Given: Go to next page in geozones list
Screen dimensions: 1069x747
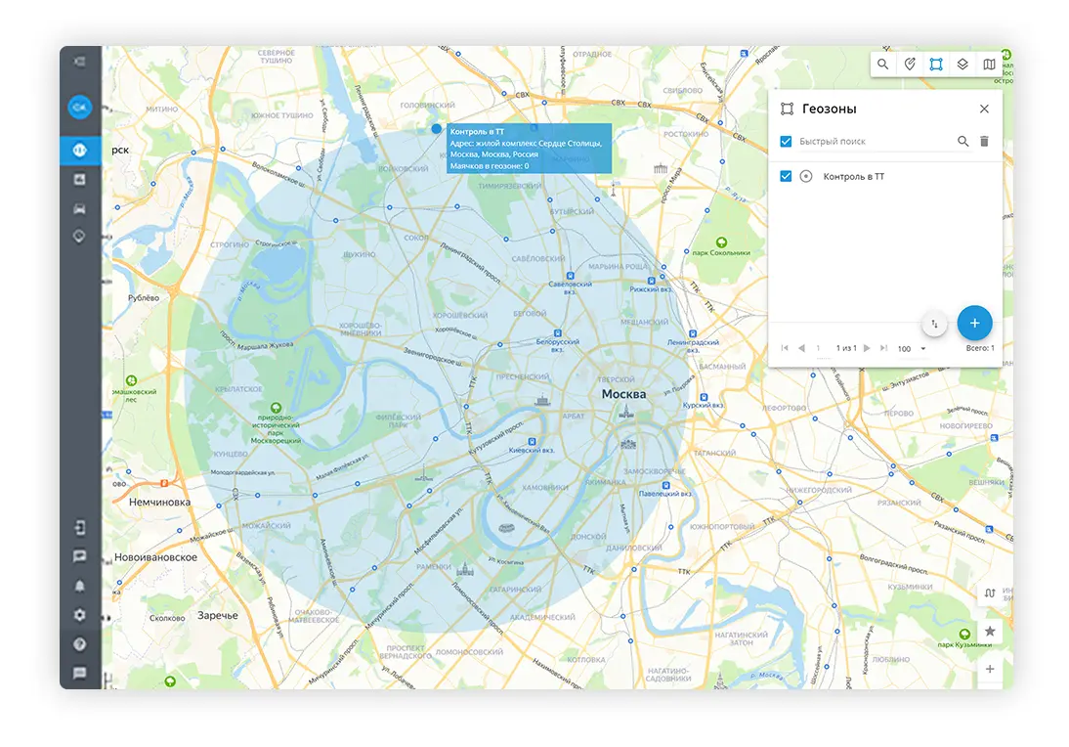Looking at the screenshot, I should (867, 348).
